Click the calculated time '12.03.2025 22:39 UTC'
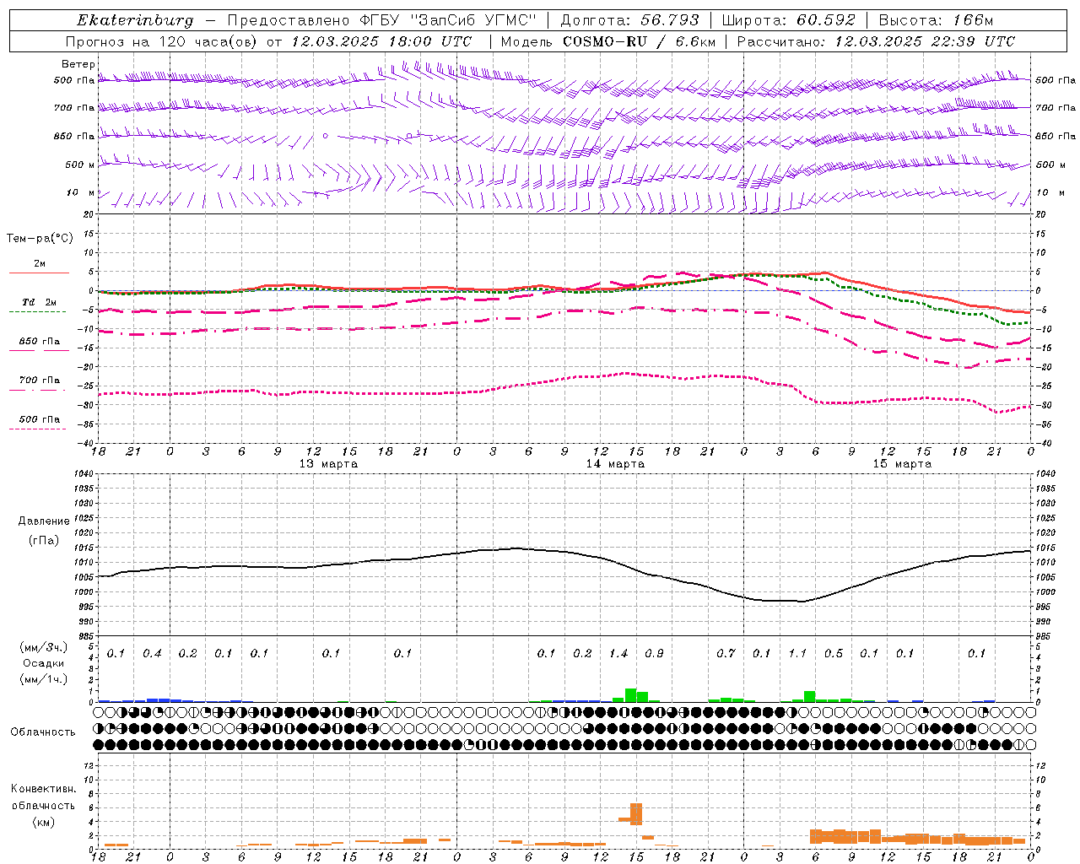The image size is (1080, 864). 925,41
